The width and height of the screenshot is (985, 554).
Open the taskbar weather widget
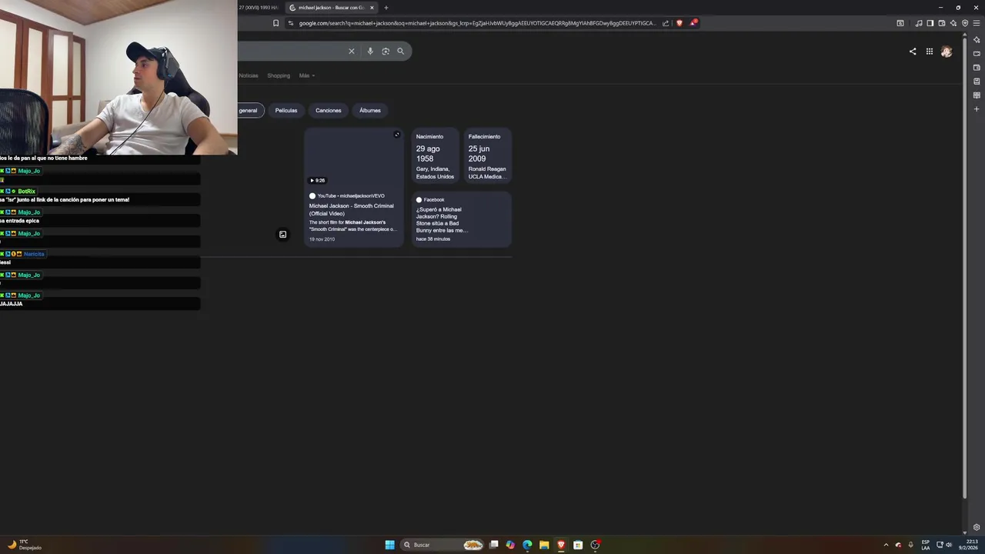[25, 545]
